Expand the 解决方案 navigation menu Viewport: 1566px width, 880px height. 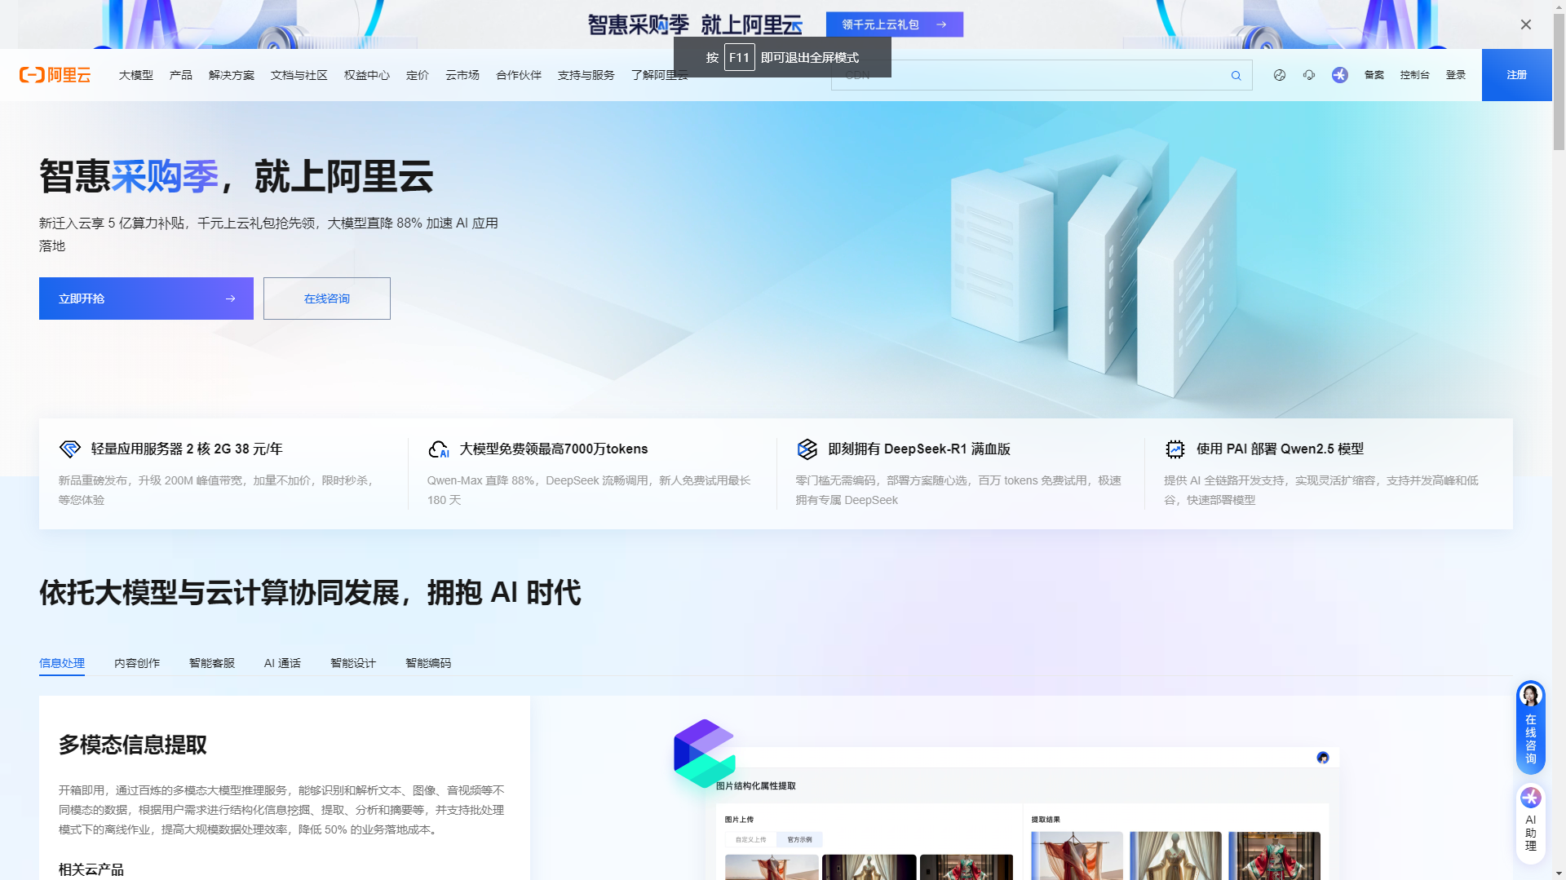click(x=231, y=75)
